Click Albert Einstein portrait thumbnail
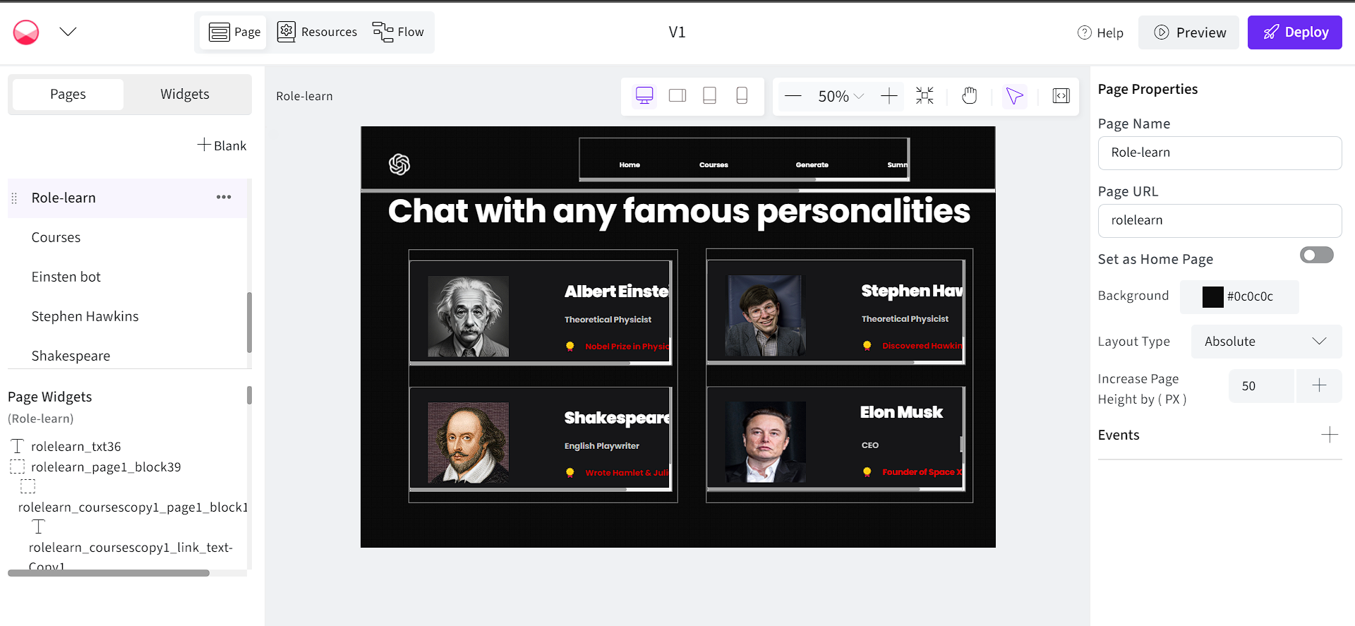1355x626 pixels. 468,316
